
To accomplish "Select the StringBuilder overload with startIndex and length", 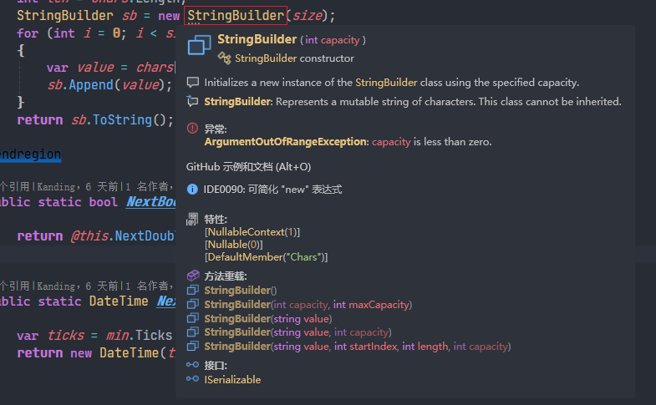I will point(356,346).
